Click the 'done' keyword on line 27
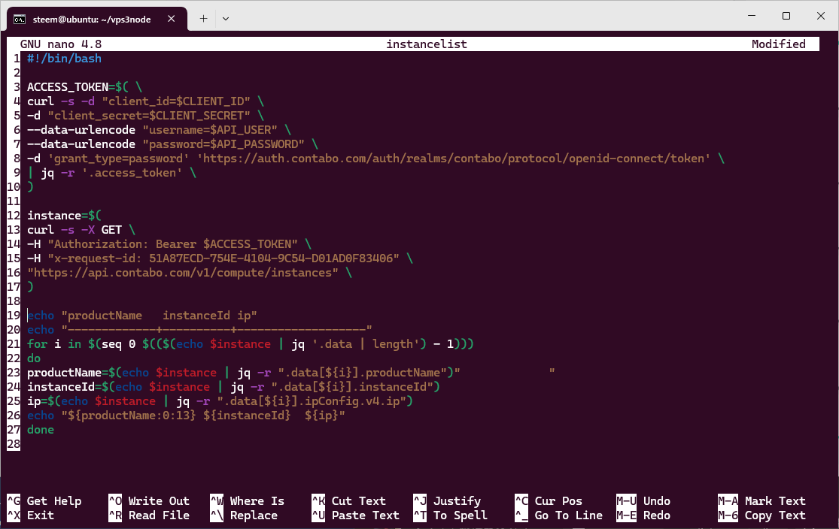Screen dimensions: 839x529 41,430
